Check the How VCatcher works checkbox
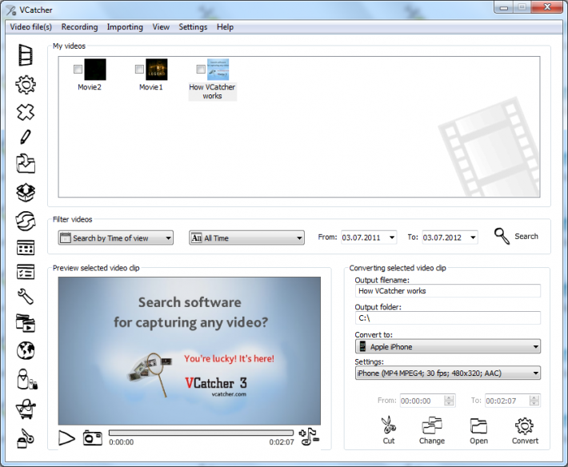568x467 pixels. [x=201, y=69]
